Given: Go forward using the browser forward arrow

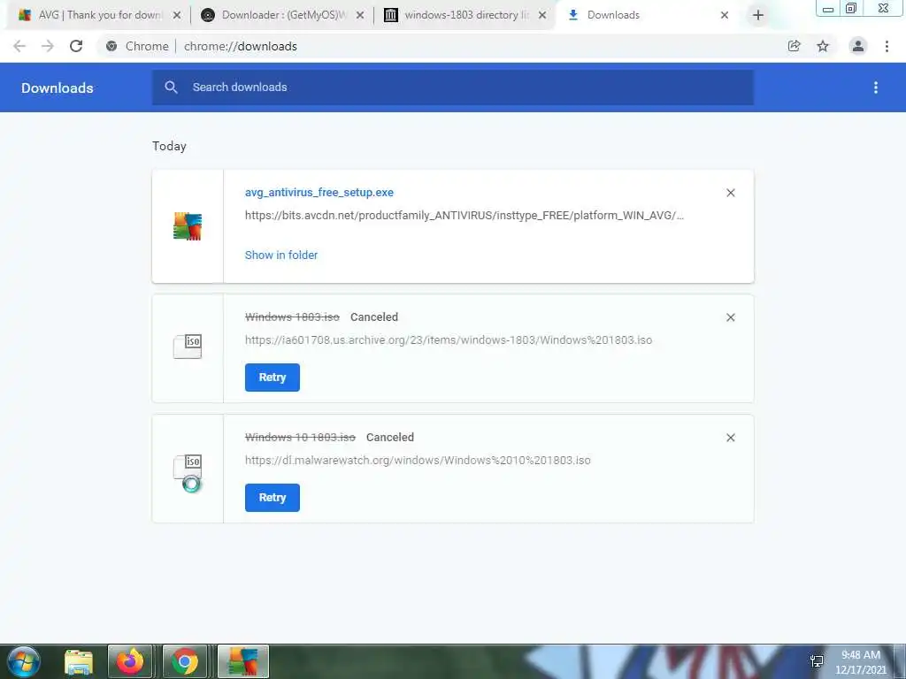Looking at the screenshot, I should (48, 46).
